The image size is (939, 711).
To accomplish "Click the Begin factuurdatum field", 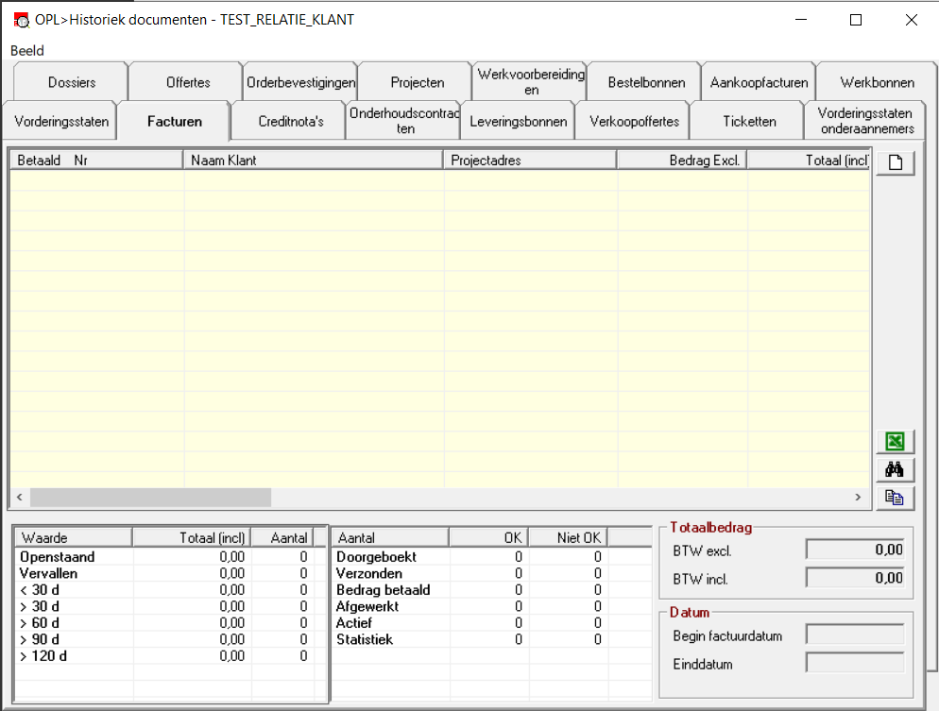I will point(855,635).
